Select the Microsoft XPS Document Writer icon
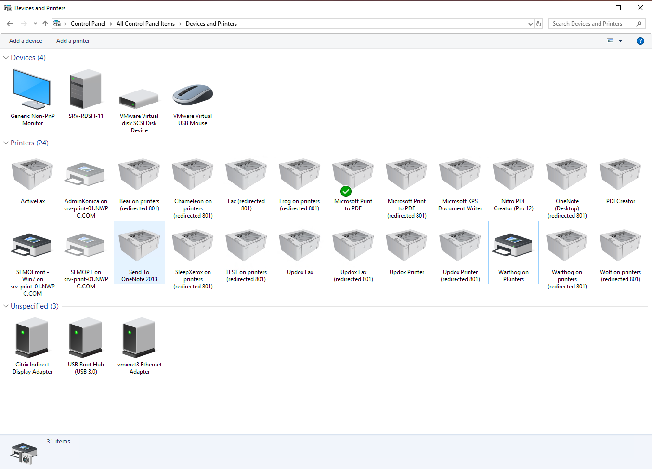The image size is (652, 469). point(460,174)
